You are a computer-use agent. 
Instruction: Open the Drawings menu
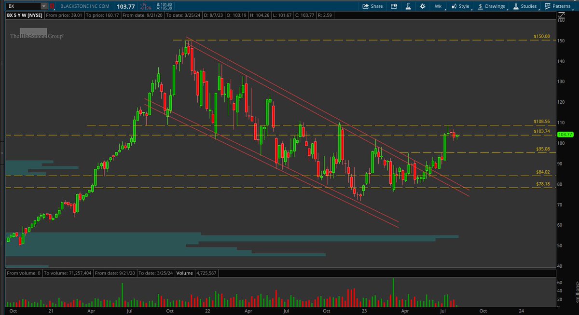click(492, 6)
